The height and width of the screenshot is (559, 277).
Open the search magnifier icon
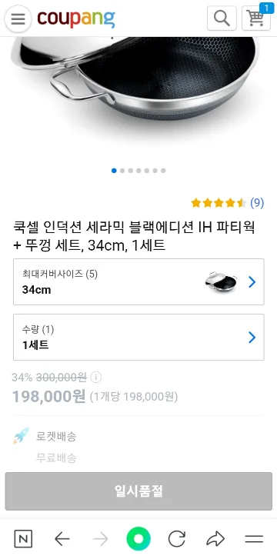[x=222, y=18]
